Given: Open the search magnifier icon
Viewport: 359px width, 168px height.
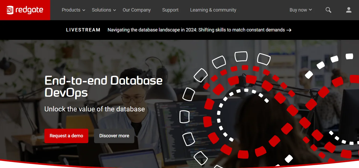Looking at the screenshot, I should point(328,10).
